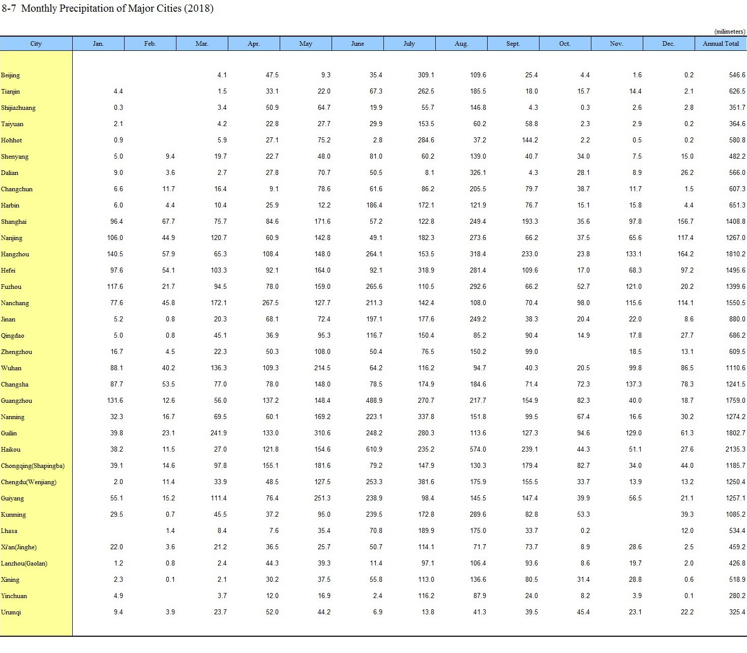This screenshot has height=653, width=747.
Task: Click the Kunming row label
Action: [13, 515]
